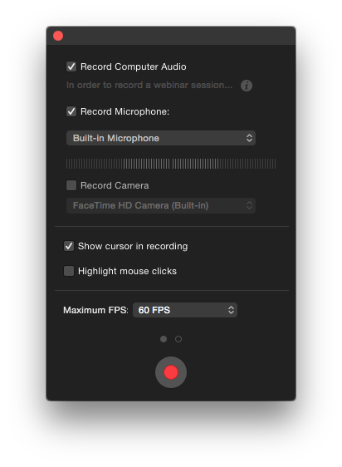342x467 pixels.
Task: Uncheck the Record Computer Audio checkbox
Action: pyautogui.click(x=71, y=66)
